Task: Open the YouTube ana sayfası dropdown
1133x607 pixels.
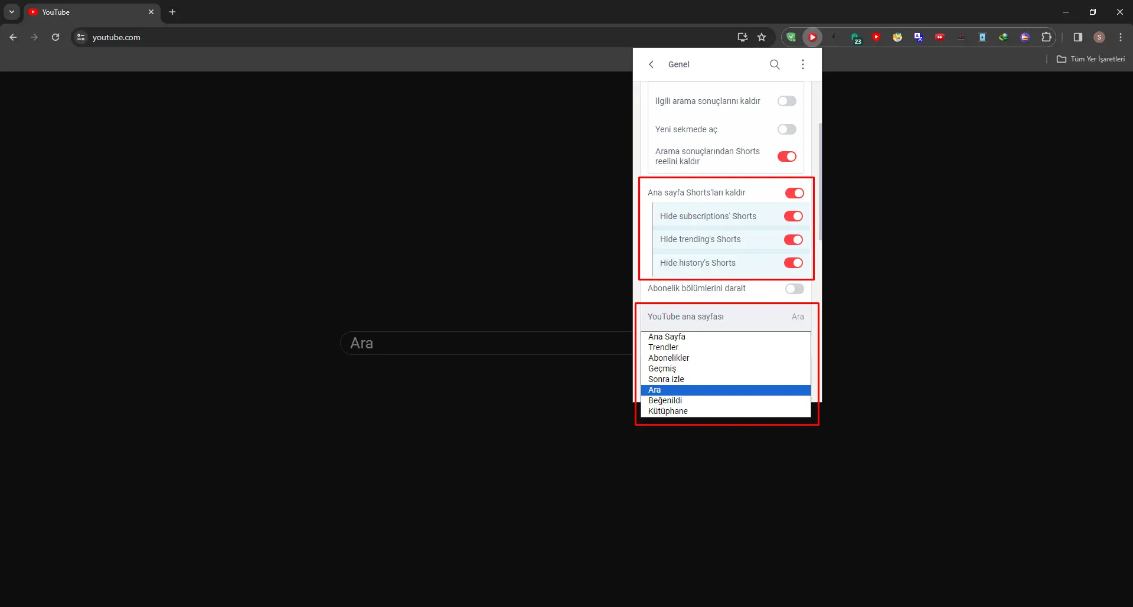Action: (x=726, y=317)
